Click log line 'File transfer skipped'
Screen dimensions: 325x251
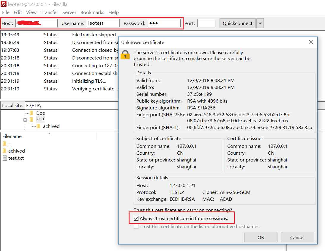tap(94, 34)
